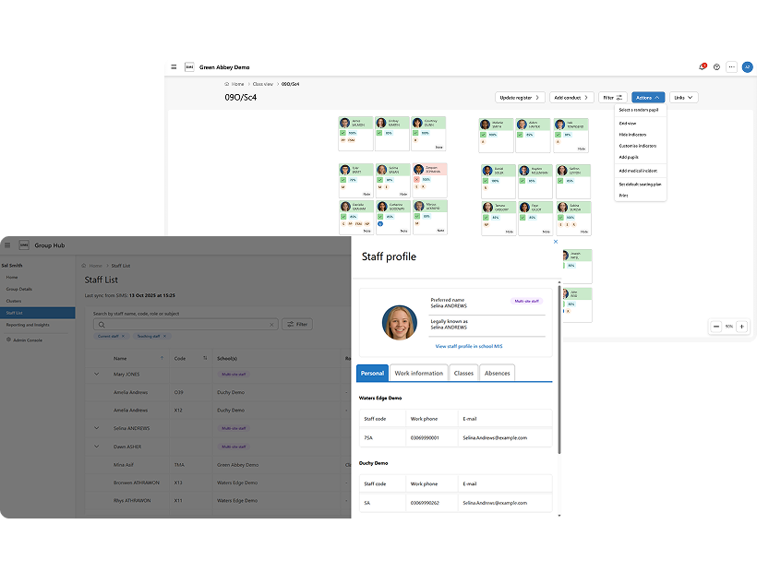The width and height of the screenshot is (757, 572).
Task: Select 'Hide indicators' from Actions menu
Action: pos(632,135)
